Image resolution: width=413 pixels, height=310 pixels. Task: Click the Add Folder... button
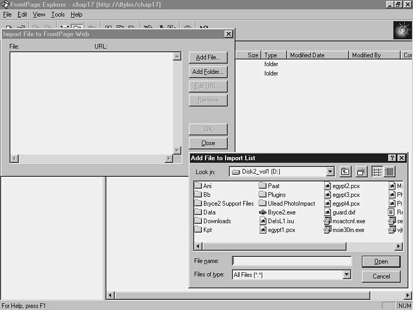(208, 72)
